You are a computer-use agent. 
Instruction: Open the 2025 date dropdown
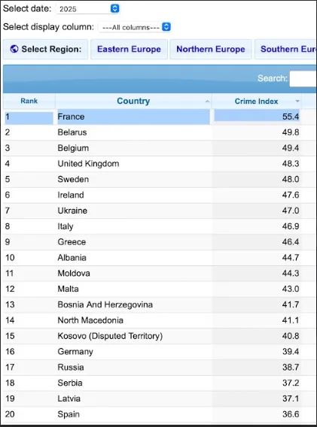point(87,9)
